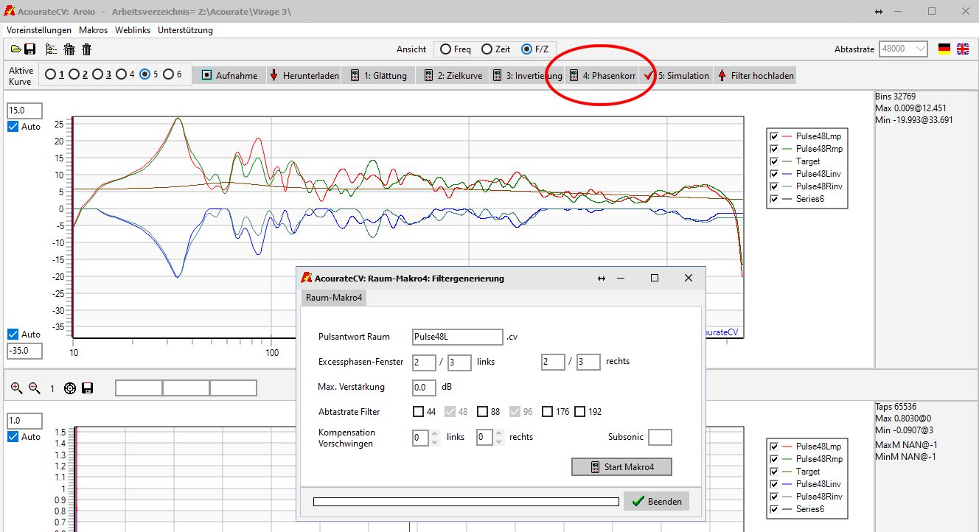This screenshot has width=979, height=532.
Task: Click the -35.0 axis minimum field
Action: 24,351
